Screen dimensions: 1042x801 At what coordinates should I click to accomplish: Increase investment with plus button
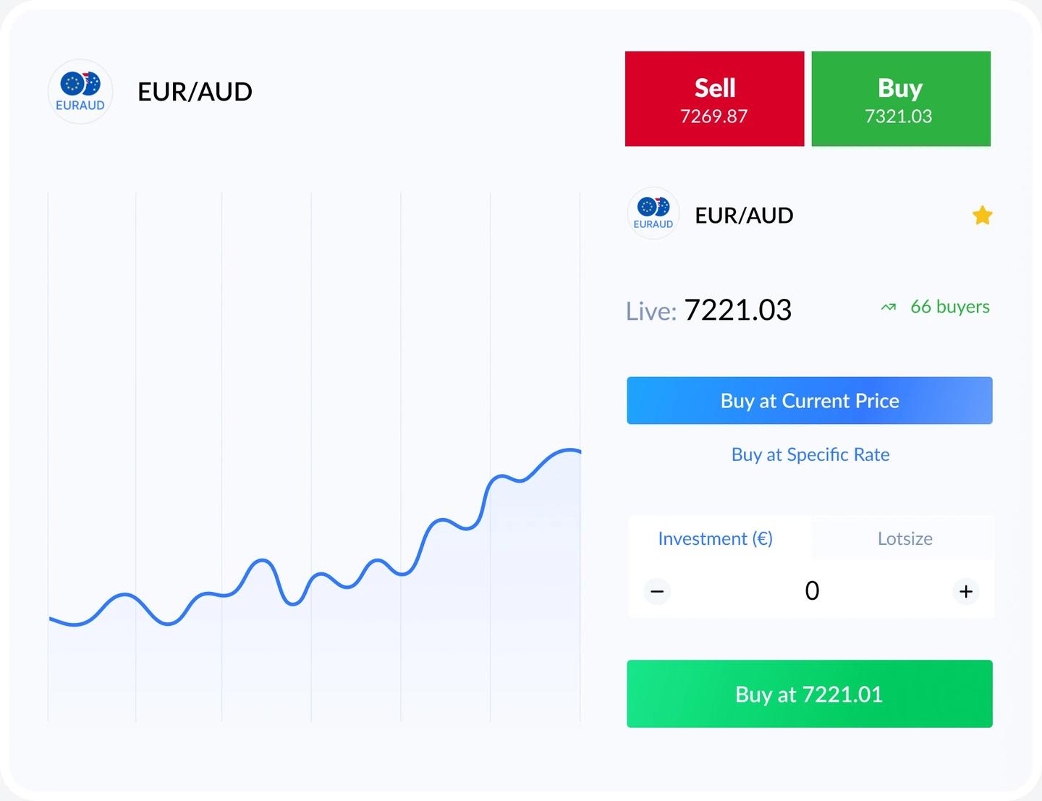point(965,591)
